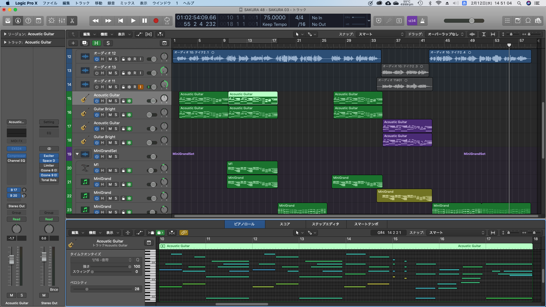Open the Mixer icon
Screen dimensions: 546x307
(62, 20)
